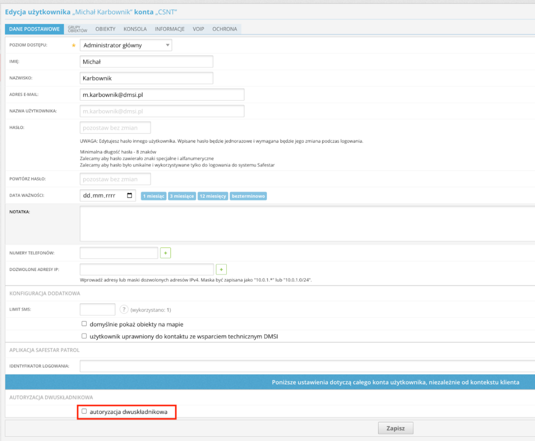Choose the "bezterminowo" validity option
535x441 pixels.
pos(248,196)
